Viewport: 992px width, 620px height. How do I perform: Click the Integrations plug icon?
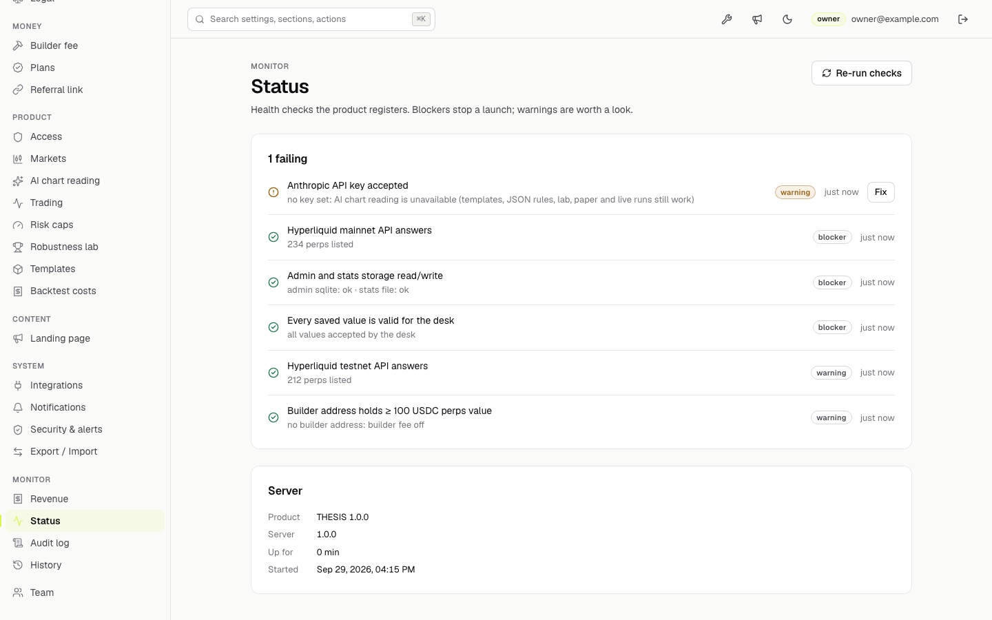(18, 385)
